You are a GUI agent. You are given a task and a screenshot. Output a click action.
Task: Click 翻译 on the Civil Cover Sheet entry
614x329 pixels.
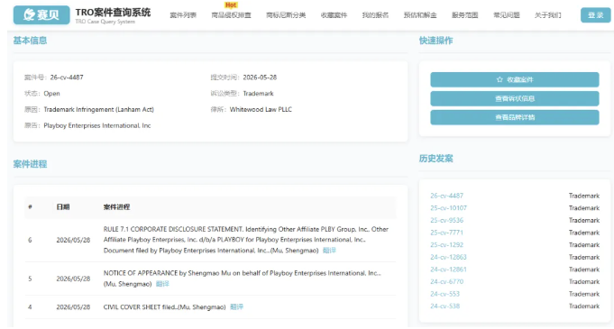click(x=236, y=307)
